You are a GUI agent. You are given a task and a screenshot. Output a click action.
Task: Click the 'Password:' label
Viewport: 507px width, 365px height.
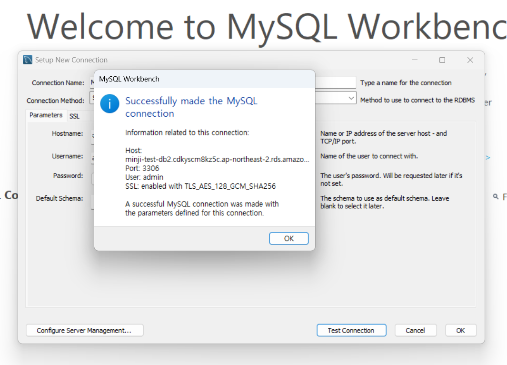pyautogui.click(x=68, y=176)
